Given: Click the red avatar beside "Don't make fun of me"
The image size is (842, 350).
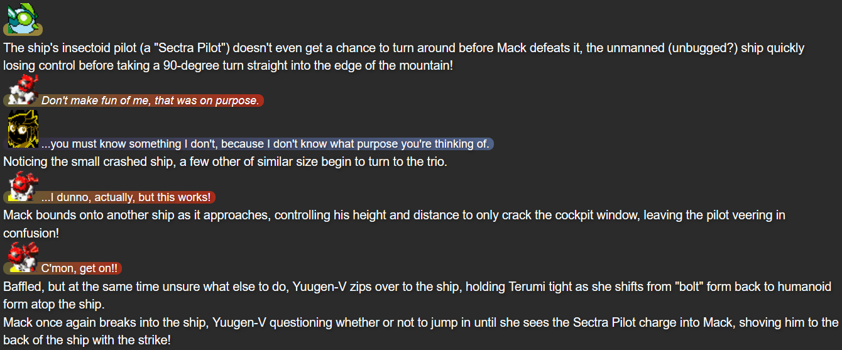Looking at the screenshot, I should coord(24,87).
